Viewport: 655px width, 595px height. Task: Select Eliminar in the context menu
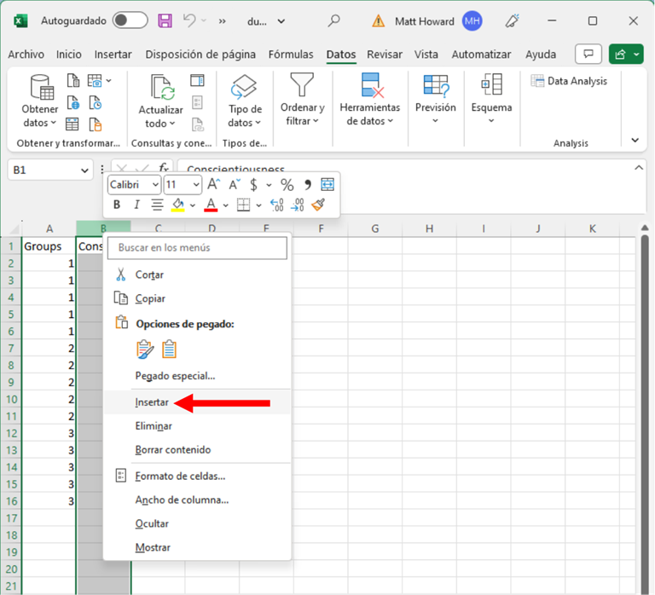coord(154,425)
